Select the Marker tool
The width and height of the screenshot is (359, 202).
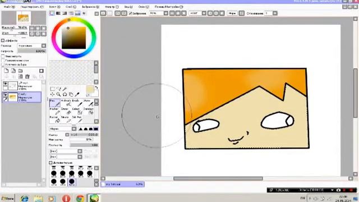pos(55,111)
